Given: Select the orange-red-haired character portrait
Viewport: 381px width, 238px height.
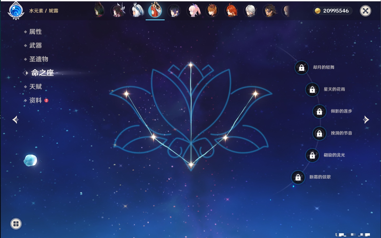Looking at the screenshot, I should click(231, 11).
